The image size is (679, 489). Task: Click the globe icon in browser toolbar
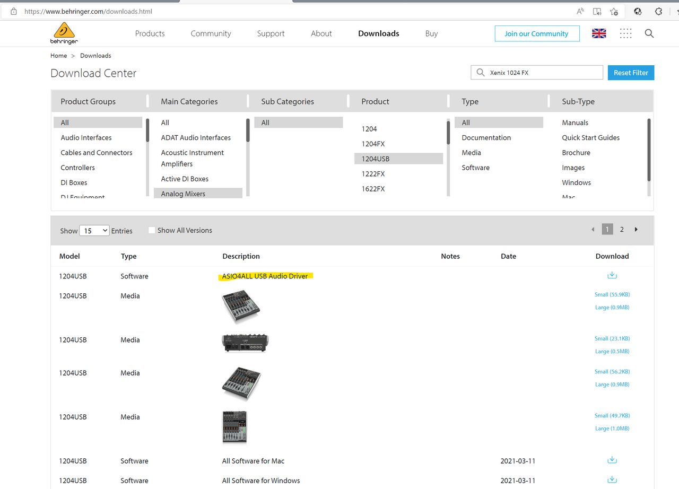tap(638, 11)
